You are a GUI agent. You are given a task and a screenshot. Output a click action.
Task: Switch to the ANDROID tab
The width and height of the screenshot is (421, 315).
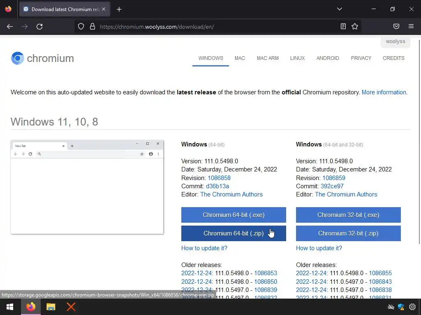(328, 58)
